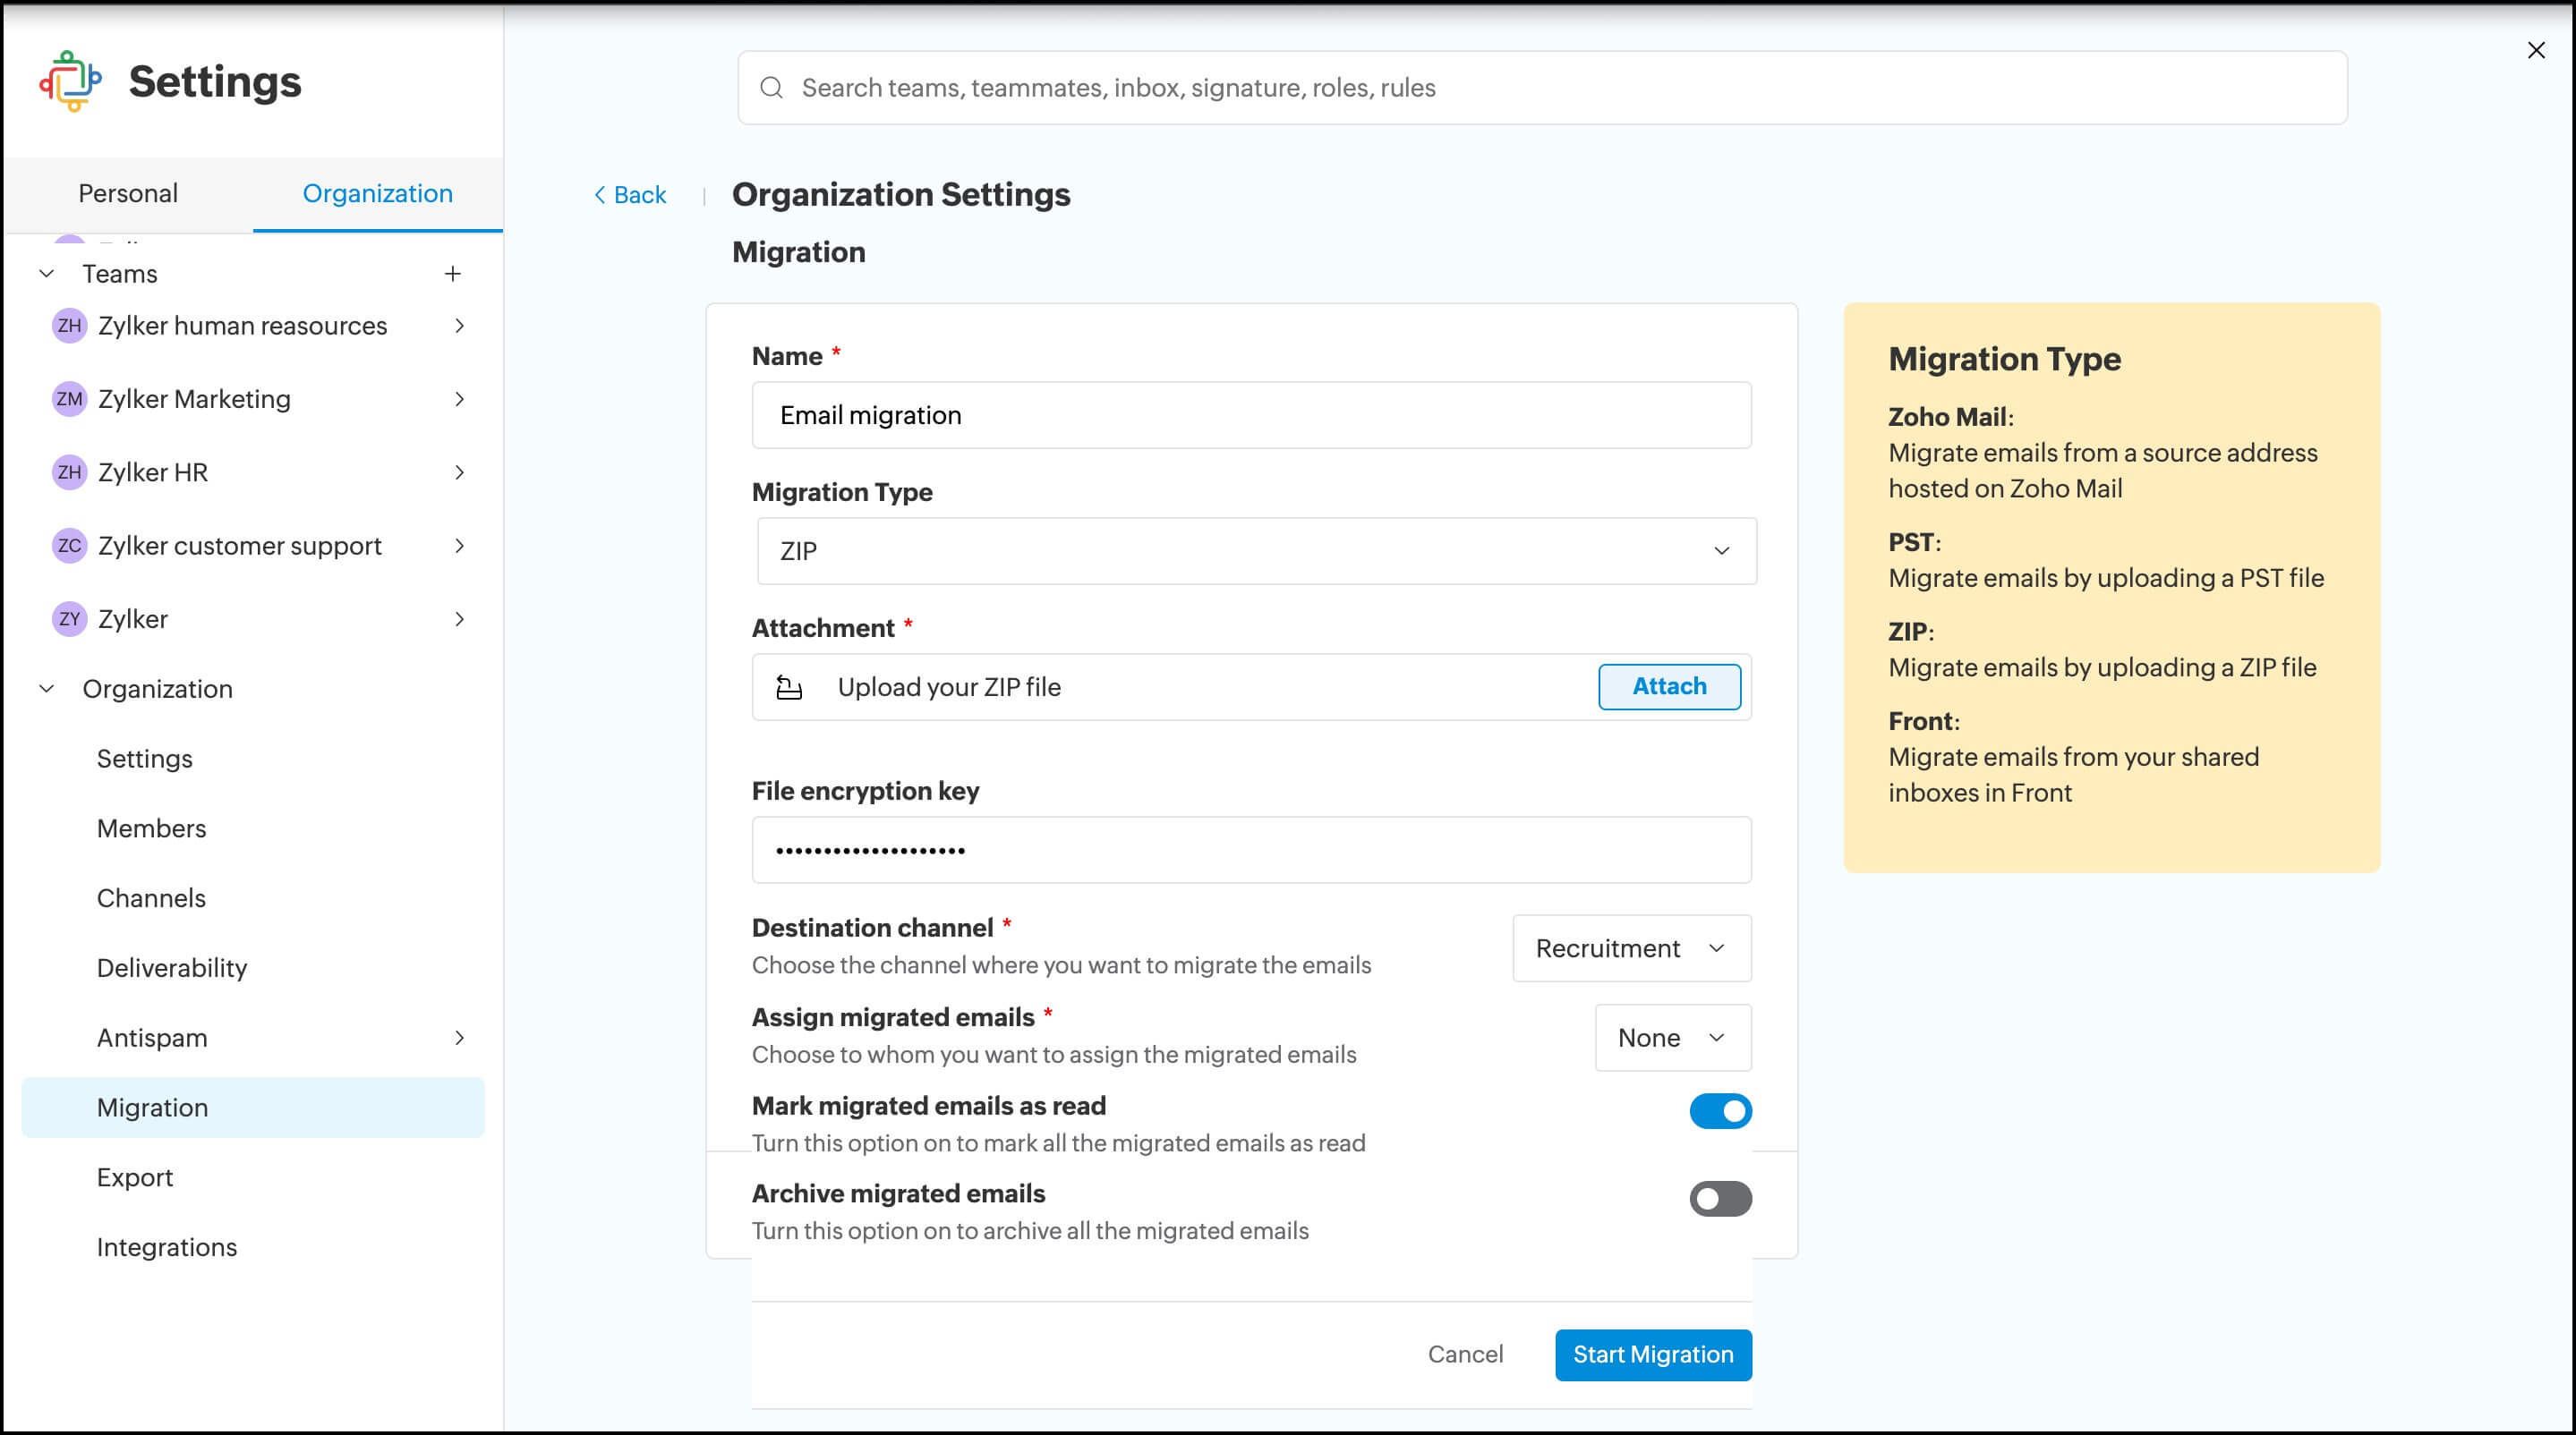Click the search magnifier icon
This screenshot has height=1435, width=2576.
point(771,88)
